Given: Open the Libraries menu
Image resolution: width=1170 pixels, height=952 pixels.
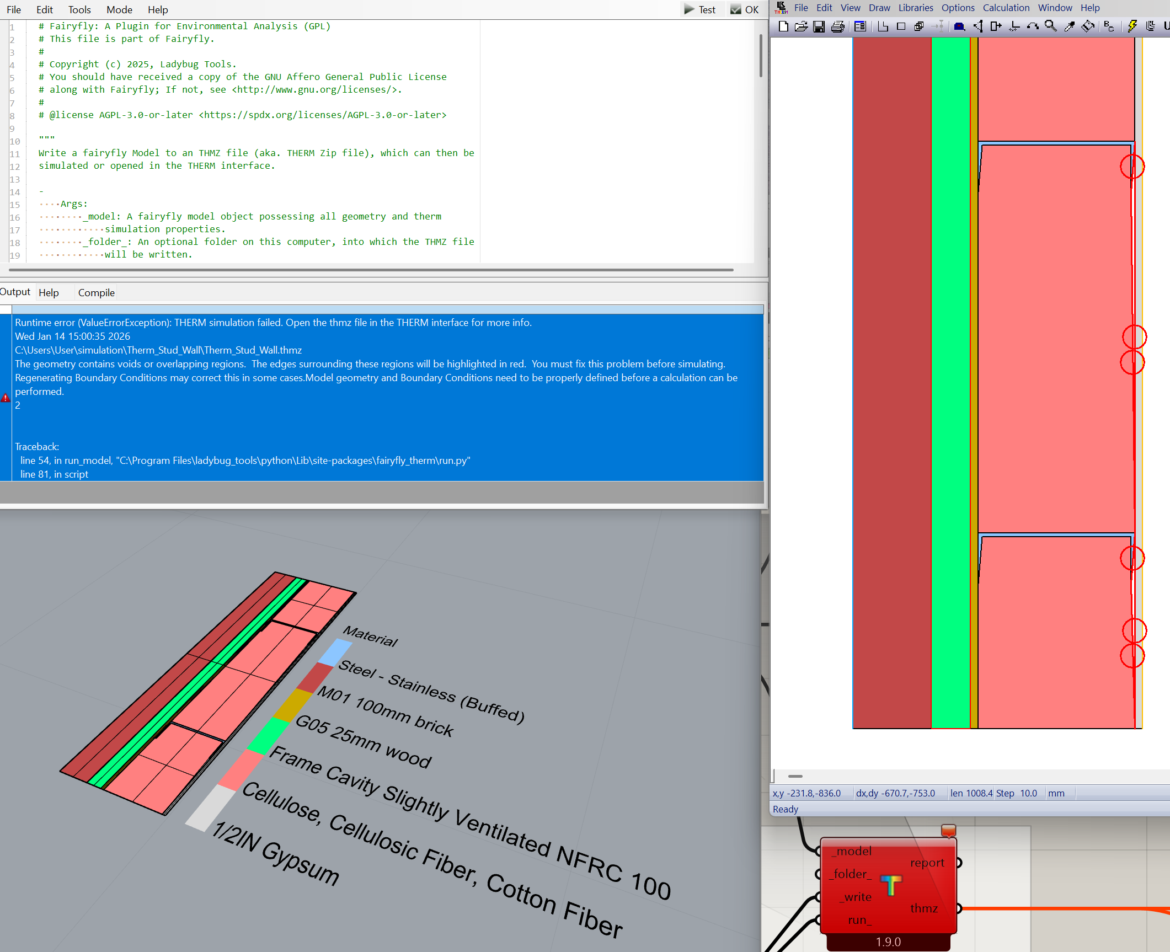Looking at the screenshot, I should point(915,8).
